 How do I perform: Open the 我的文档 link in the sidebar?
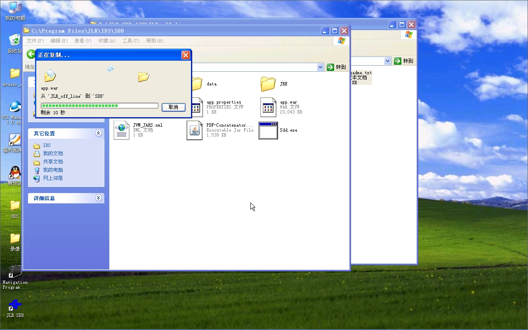(48, 153)
